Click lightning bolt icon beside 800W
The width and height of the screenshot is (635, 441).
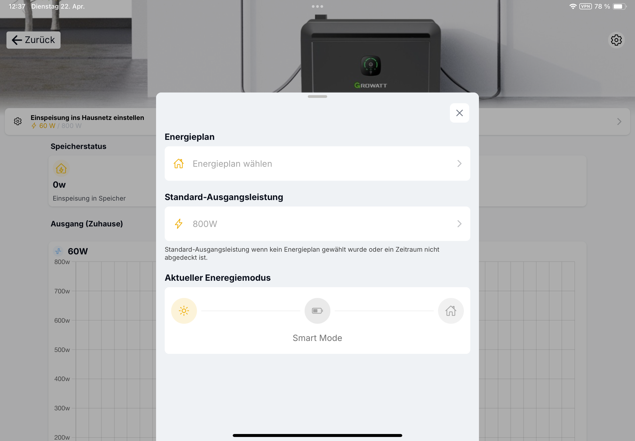179,224
